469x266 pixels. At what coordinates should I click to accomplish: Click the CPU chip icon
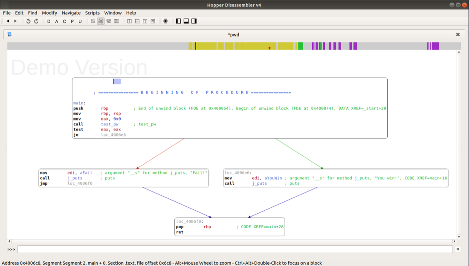[165, 21]
